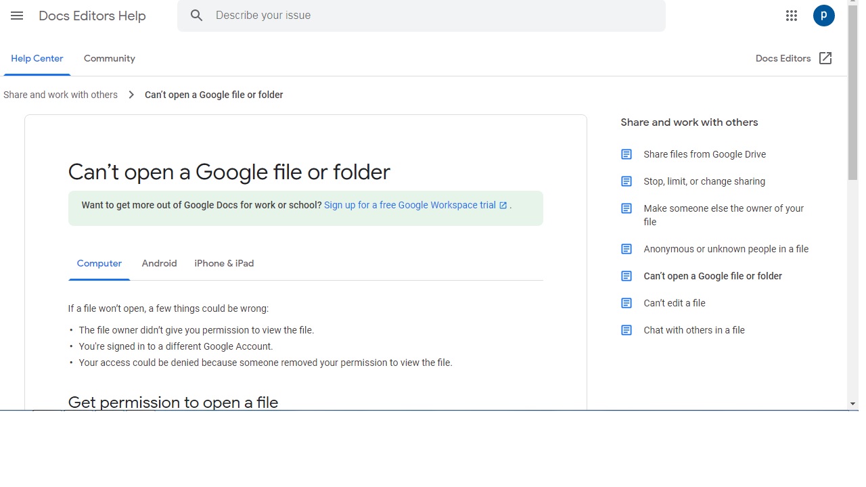Screen dimensions: 866x487
Task: Switch to the Community tab
Action: pos(110,58)
